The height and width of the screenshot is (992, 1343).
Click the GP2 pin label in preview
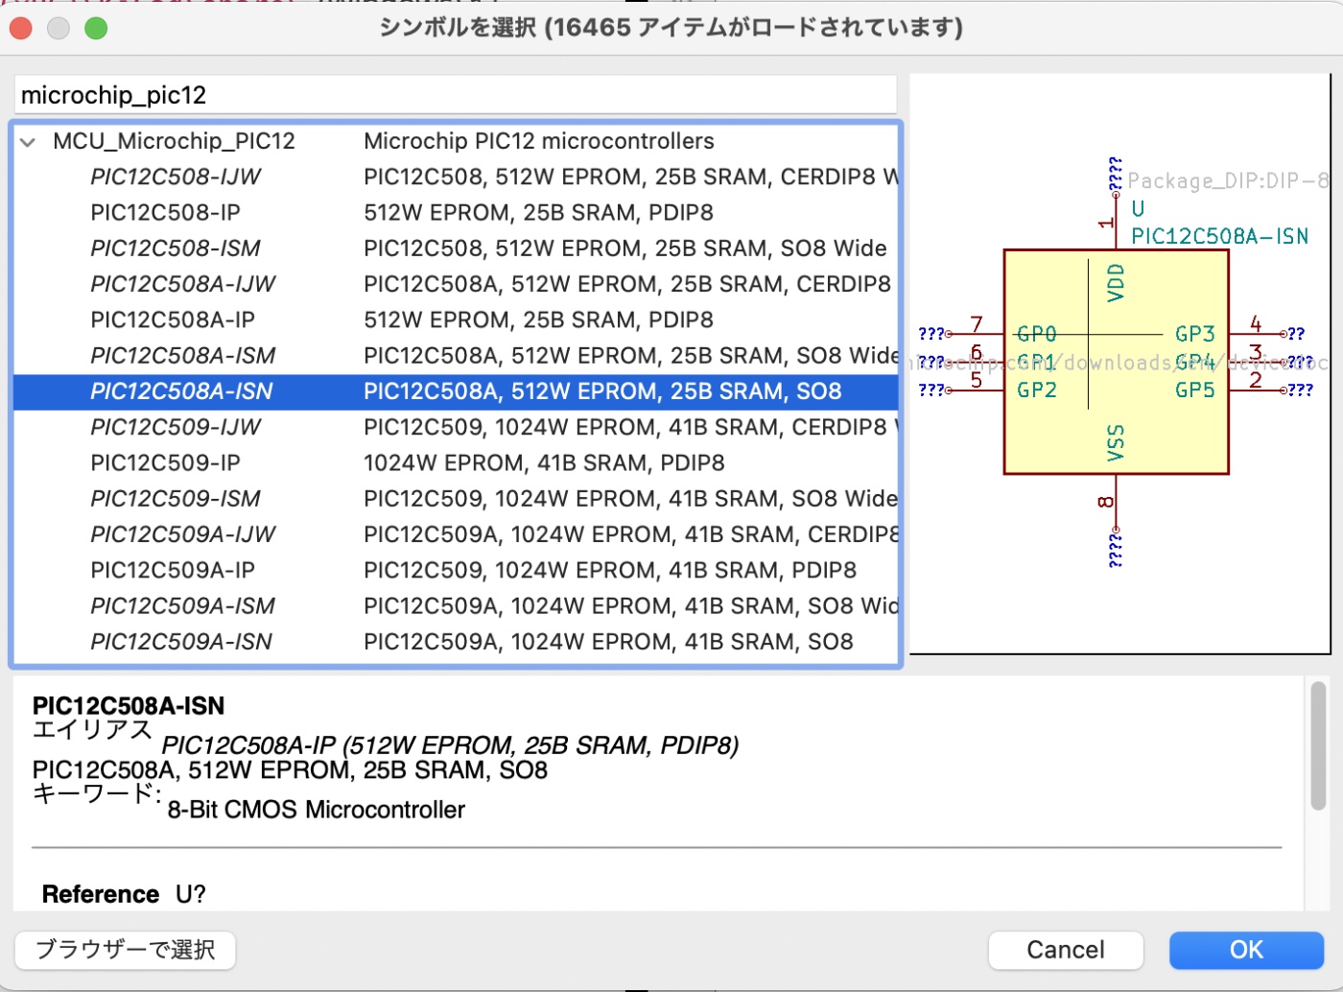click(1037, 390)
